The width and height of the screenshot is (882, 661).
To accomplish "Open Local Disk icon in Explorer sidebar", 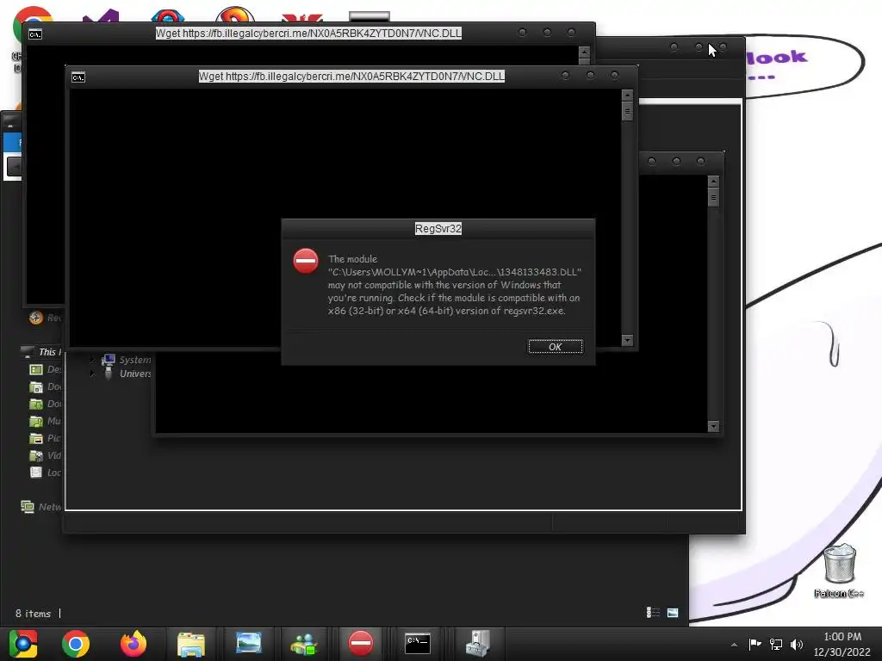I will tap(36, 473).
